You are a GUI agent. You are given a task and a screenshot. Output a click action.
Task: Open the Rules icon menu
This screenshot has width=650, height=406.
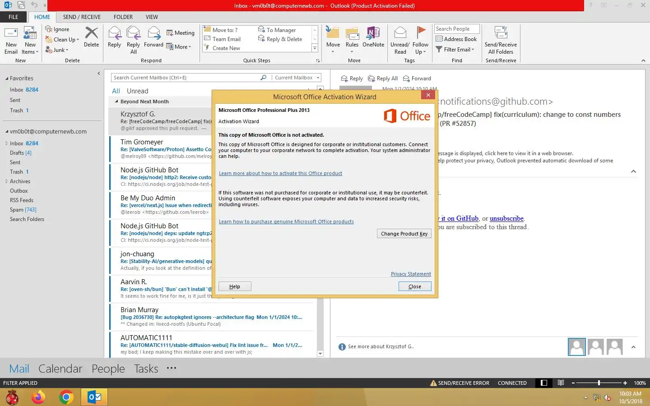click(x=352, y=40)
